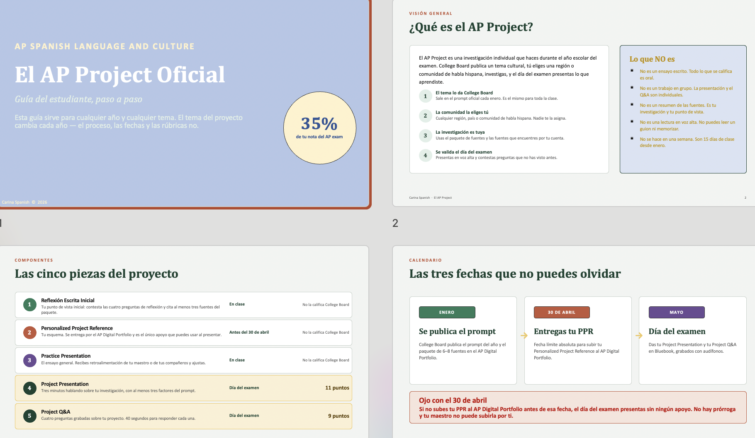Click the 'Carina Spanish · El AP Project' footer on slide 2
The height and width of the screenshot is (438, 755).
pyautogui.click(x=430, y=198)
